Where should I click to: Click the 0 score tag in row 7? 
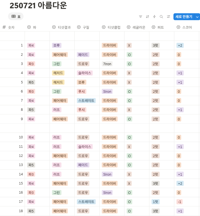179,101
